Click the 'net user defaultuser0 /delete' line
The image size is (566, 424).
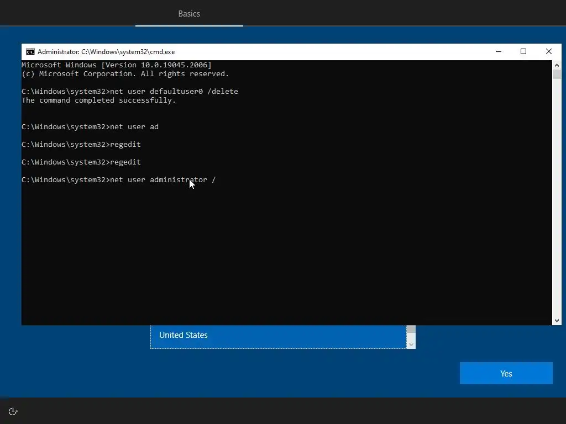pos(130,91)
